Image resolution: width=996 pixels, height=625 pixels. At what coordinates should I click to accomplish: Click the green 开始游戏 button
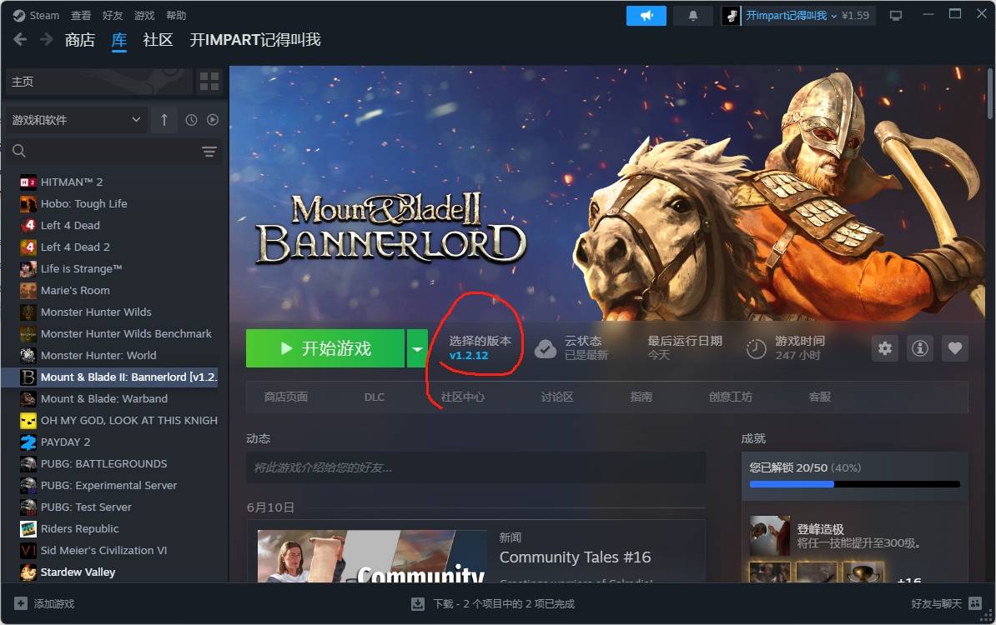pos(325,348)
